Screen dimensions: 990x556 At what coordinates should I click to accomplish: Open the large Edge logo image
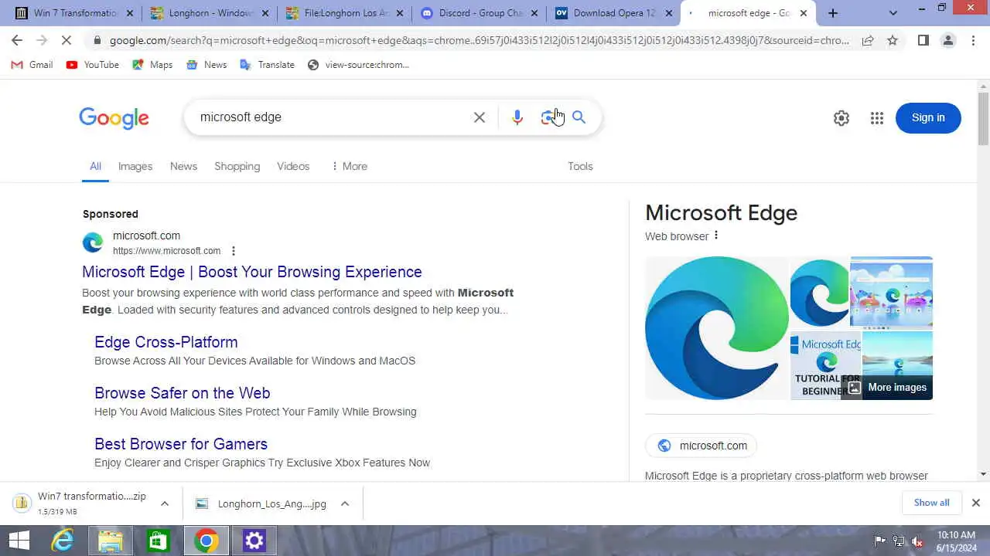pos(717,328)
